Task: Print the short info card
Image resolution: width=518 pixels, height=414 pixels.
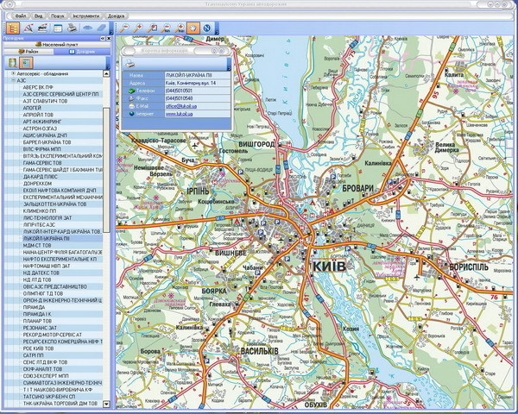Action: tap(129, 63)
